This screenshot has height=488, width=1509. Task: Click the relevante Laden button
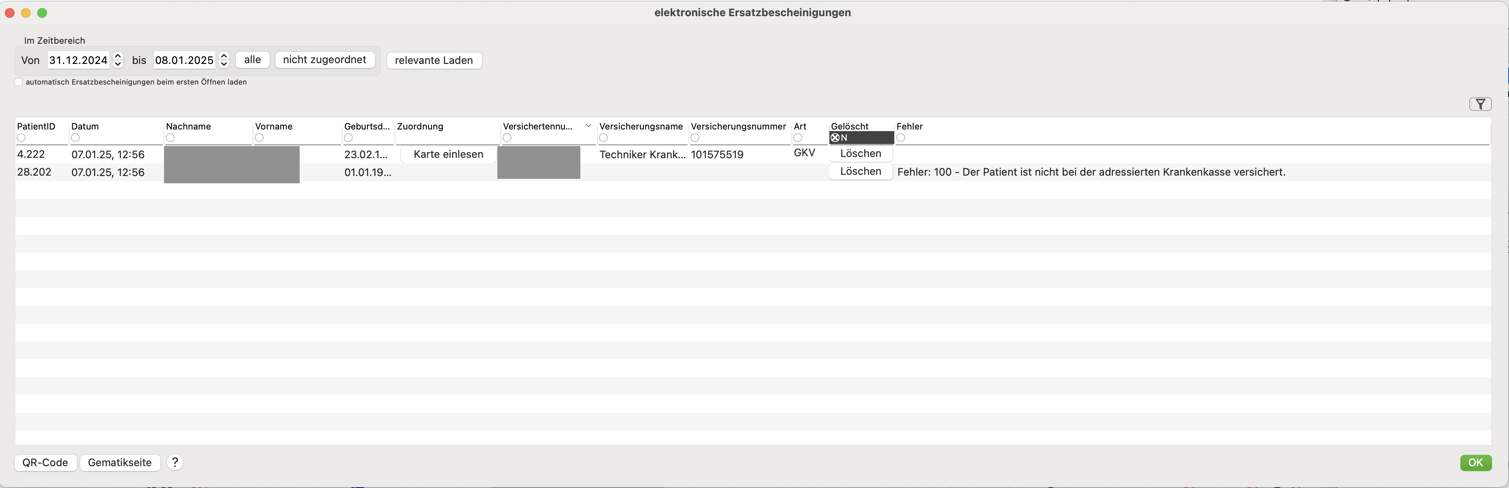[434, 60]
